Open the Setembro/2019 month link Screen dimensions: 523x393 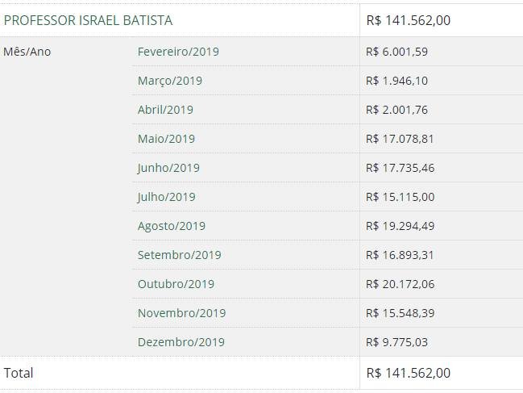(180, 255)
